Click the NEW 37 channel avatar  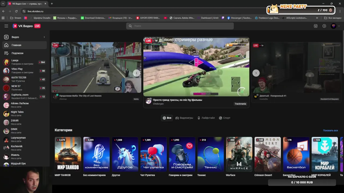pyautogui.click(x=6, y=88)
